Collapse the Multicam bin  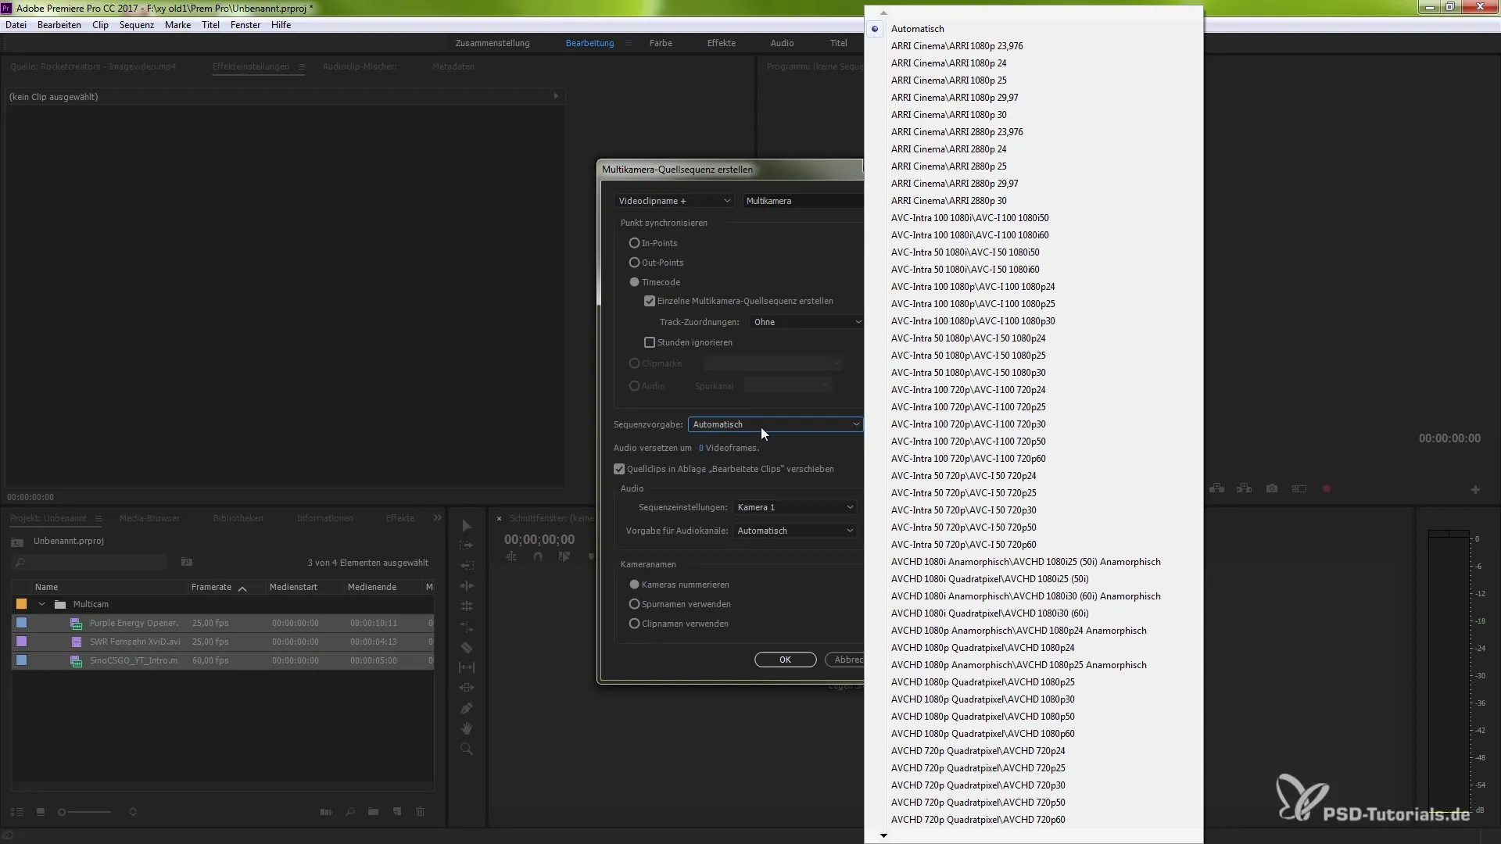pos(42,604)
